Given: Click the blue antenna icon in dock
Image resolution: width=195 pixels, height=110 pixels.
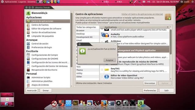Looking at the screenshot, I should click(x=69, y=103).
